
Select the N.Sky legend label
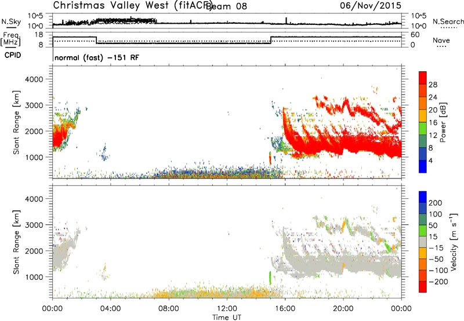(11, 21)
